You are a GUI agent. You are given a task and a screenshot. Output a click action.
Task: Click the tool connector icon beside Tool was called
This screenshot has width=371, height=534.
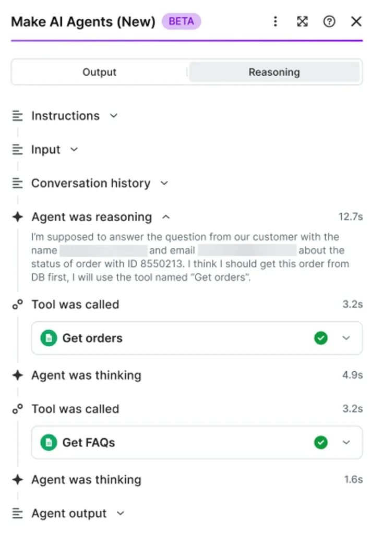pyautogui.click(x=17, y=304)
